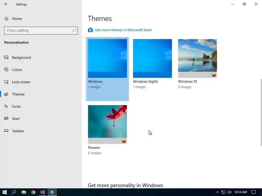This screenshot has height=196, width=262.
Task: Click color wheel badge on Windows 10 theme
Action: click(214, 75)
